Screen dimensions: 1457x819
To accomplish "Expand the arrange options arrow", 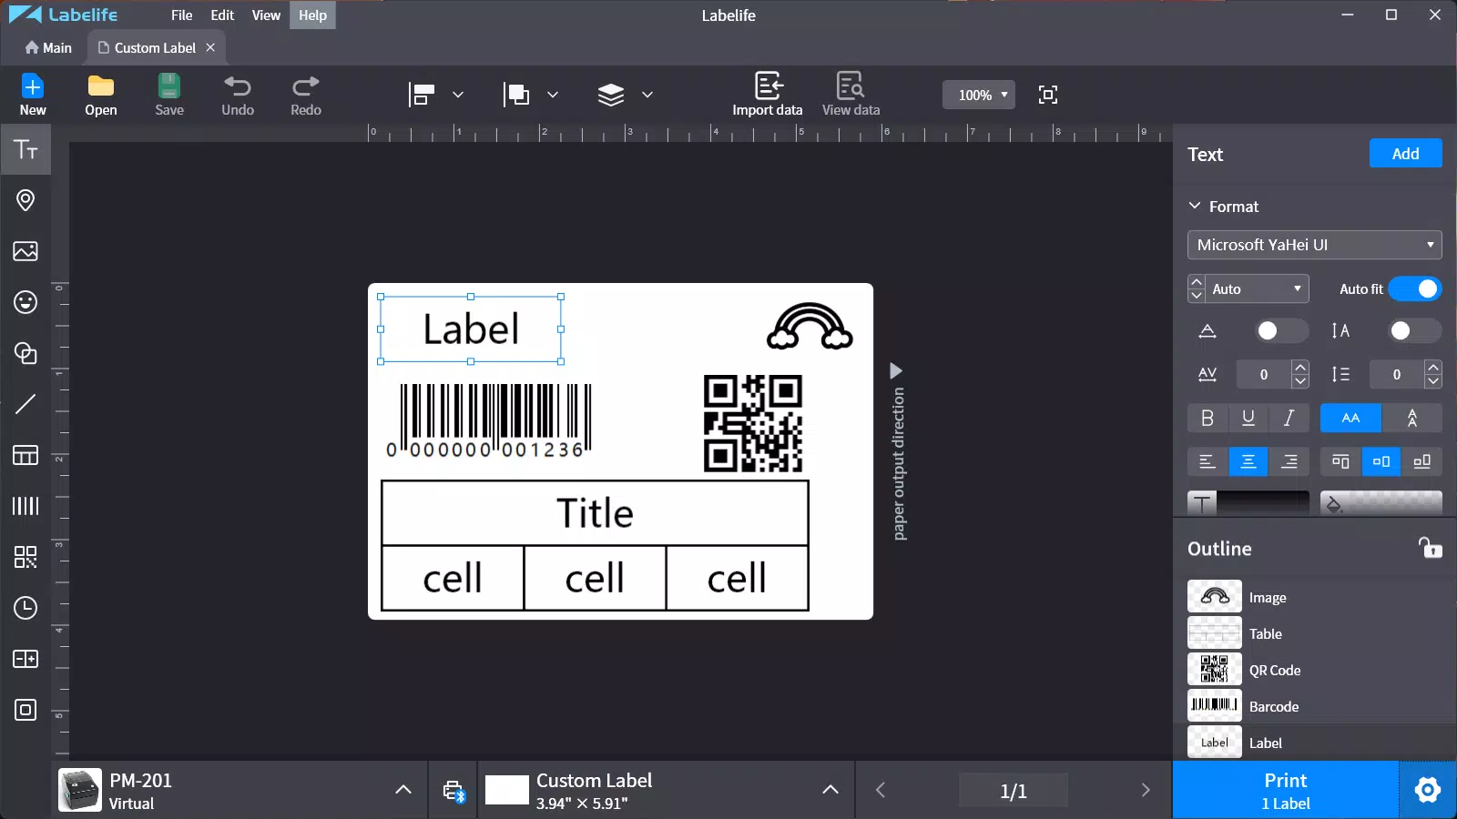I will click(x=553, y=95).
